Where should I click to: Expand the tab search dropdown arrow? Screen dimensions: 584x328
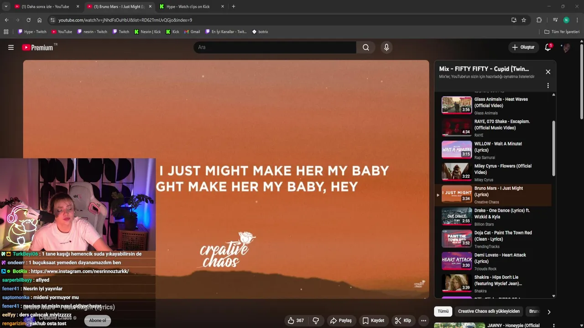pos(6,6)
